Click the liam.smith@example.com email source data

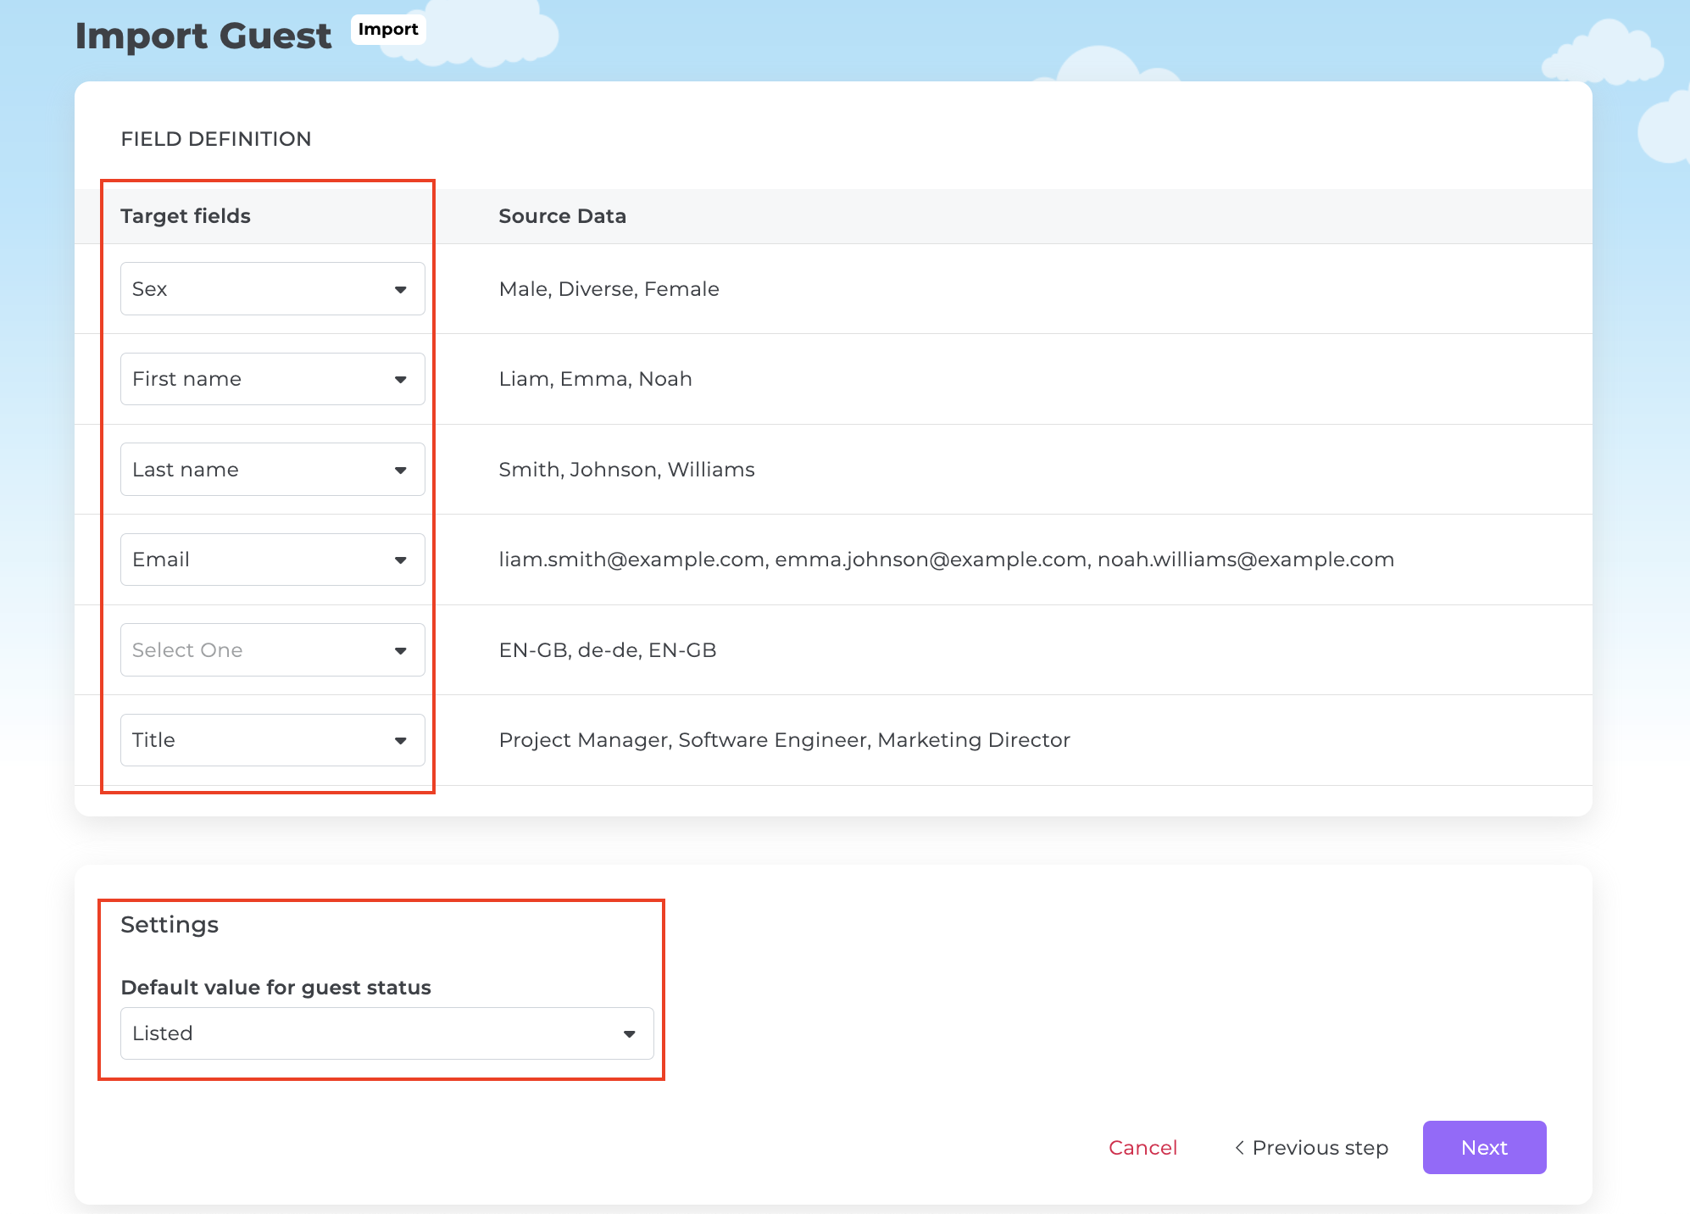click(x=946, y=560)
